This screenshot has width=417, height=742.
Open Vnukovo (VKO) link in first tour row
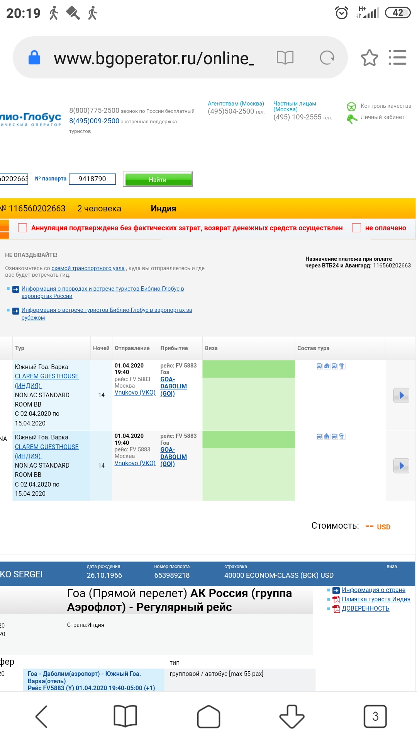point(135,393)
